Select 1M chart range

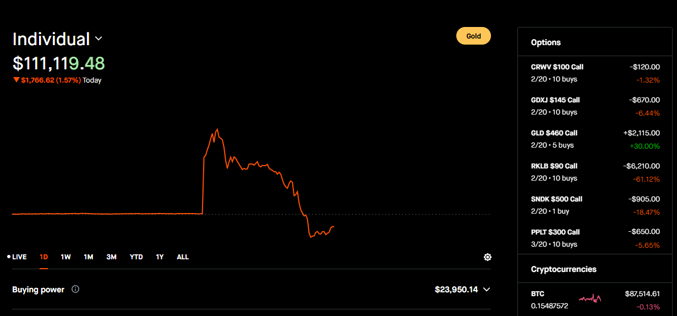(x=88, y=257)
